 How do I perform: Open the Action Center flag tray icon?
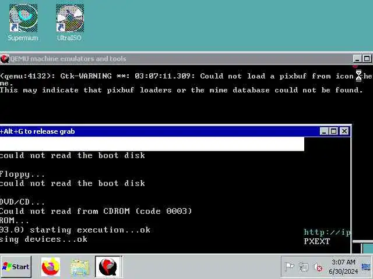pos(290,267)
